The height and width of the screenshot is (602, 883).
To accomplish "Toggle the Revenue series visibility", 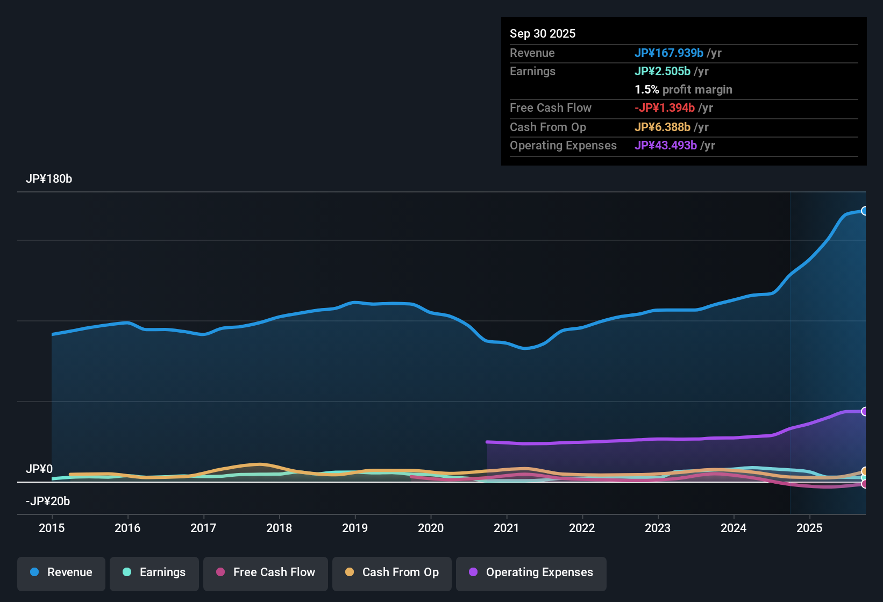I will click(61, 572).
